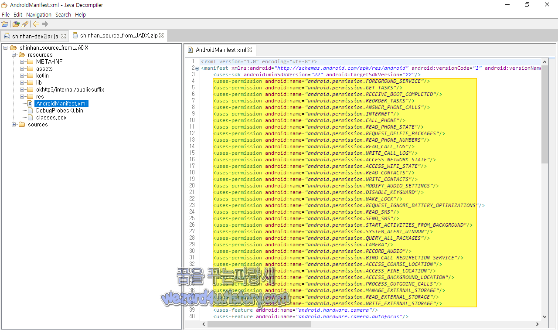Click the DebugProbesKt.bin file icon
Viewport: 558px width, 330px height.
coord(30,111)
